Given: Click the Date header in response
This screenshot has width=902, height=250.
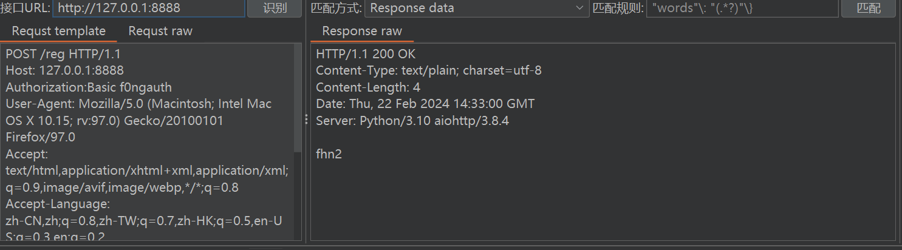Looking at the screenshot, I should coord(425,104).
